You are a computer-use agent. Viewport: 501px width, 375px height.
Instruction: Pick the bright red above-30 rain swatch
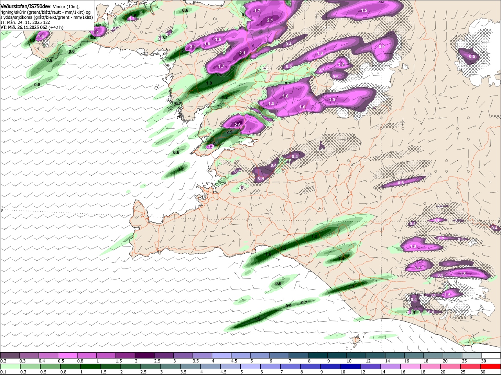tap(491, 366)
